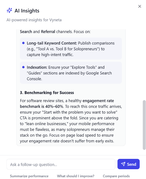Click the paper plane icon on Send
Image resolution: width=146 pixels, height=179 pixels.
(x=123, y=164)
